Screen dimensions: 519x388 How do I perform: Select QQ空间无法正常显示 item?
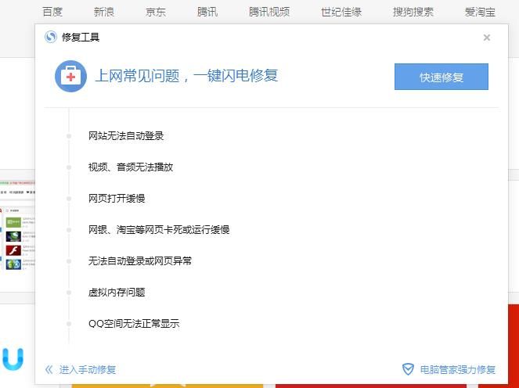[x=134, y=324]
